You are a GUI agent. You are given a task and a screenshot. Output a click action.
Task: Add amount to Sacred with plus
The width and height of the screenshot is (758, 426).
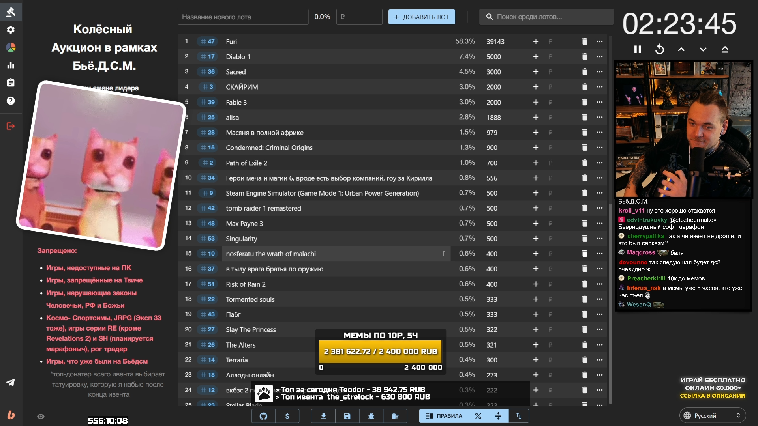tap(536, 72)
